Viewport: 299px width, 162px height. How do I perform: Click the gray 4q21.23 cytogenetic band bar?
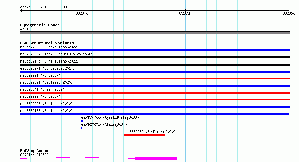pos(155,33)
